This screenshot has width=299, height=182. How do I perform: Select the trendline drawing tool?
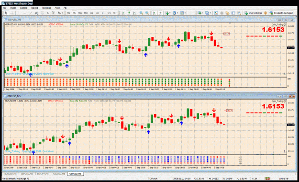click(x=31, y=13)
